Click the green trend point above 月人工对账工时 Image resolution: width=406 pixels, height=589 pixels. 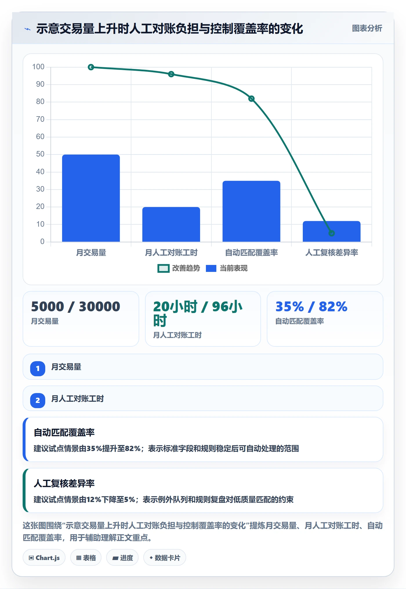[x=171, y=74]
